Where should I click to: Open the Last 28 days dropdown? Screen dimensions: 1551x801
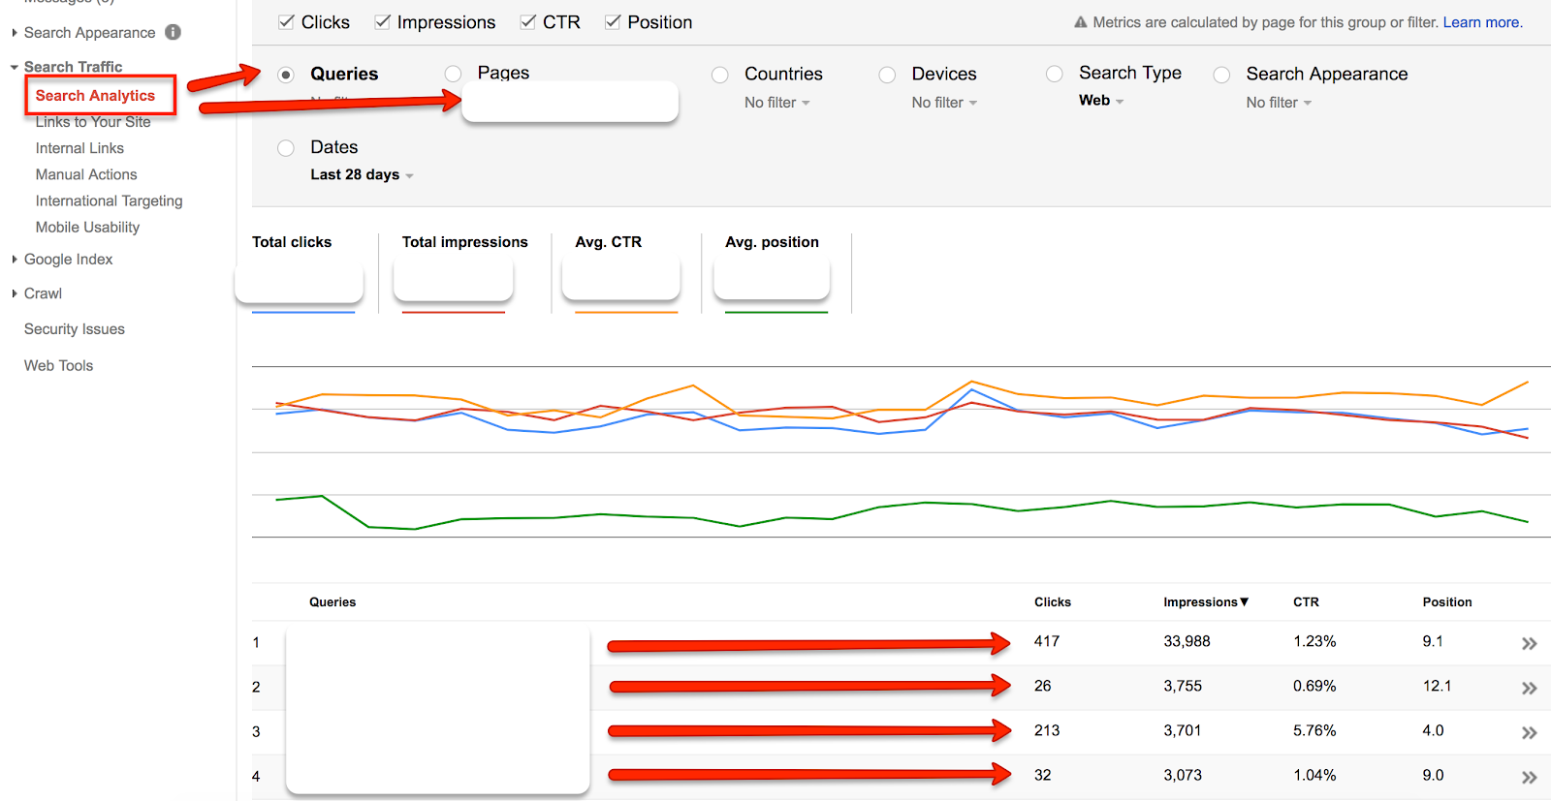[x=362, y=175]
